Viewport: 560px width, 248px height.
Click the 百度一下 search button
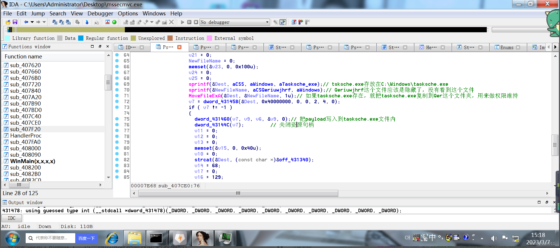[87, 238]
